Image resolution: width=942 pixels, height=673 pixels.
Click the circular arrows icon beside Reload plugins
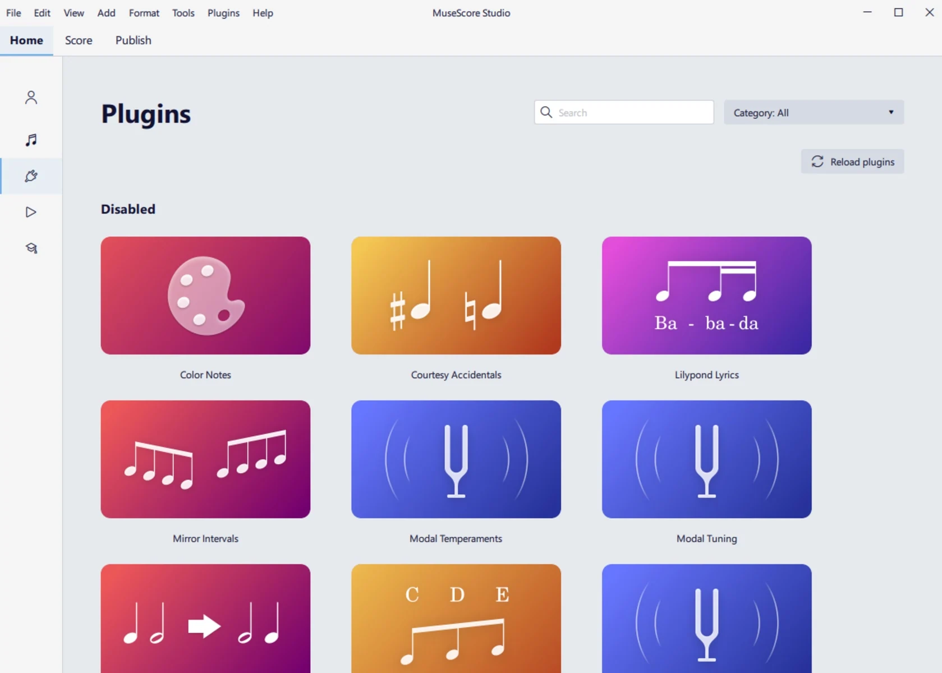click(x=817, y=162)
